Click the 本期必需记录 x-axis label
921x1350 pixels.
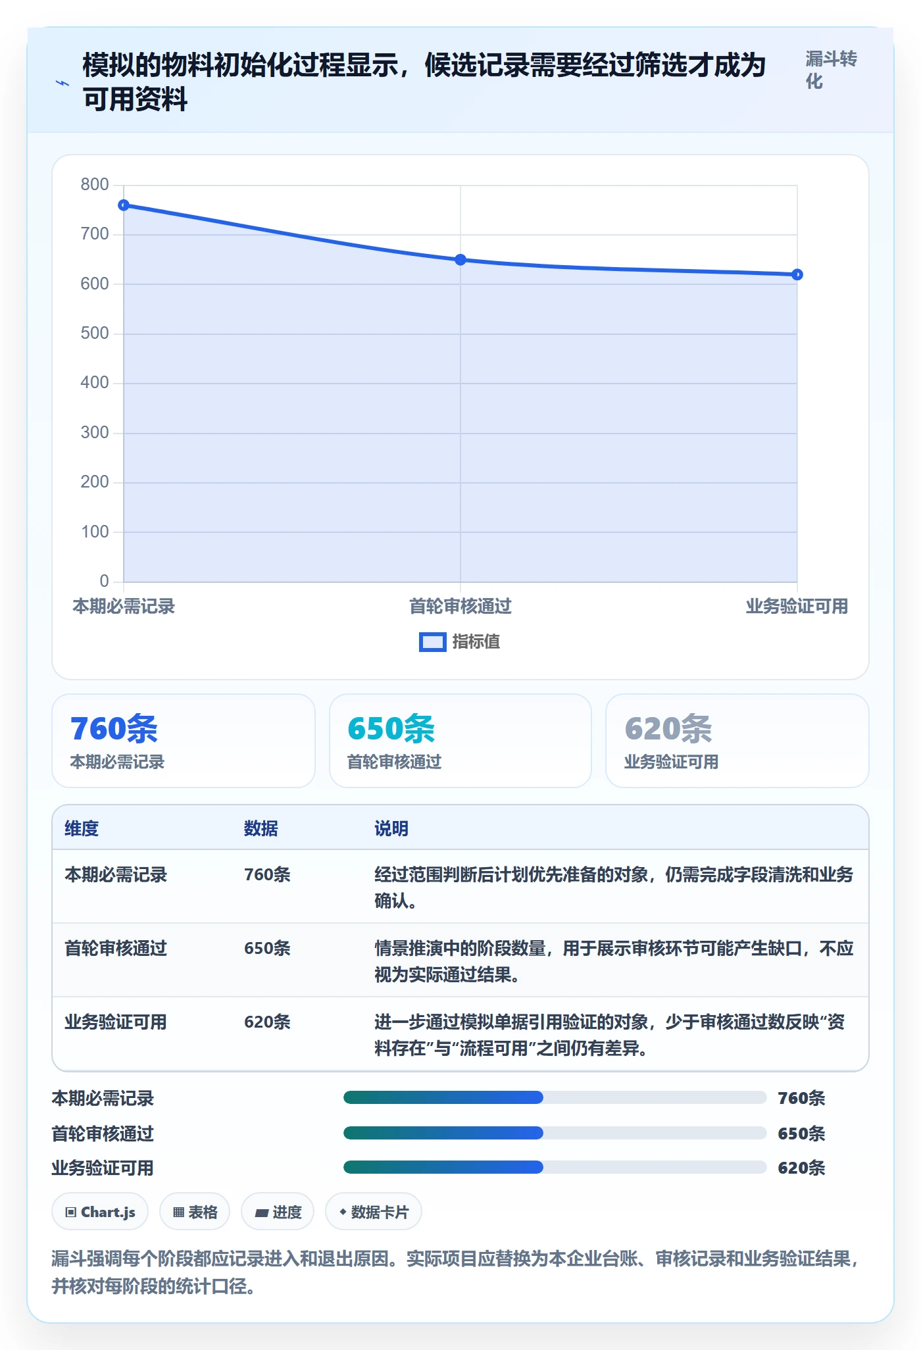124,607
